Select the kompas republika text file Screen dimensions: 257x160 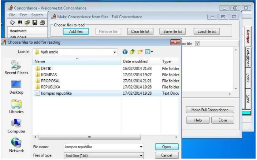click(x=107, y=93)
